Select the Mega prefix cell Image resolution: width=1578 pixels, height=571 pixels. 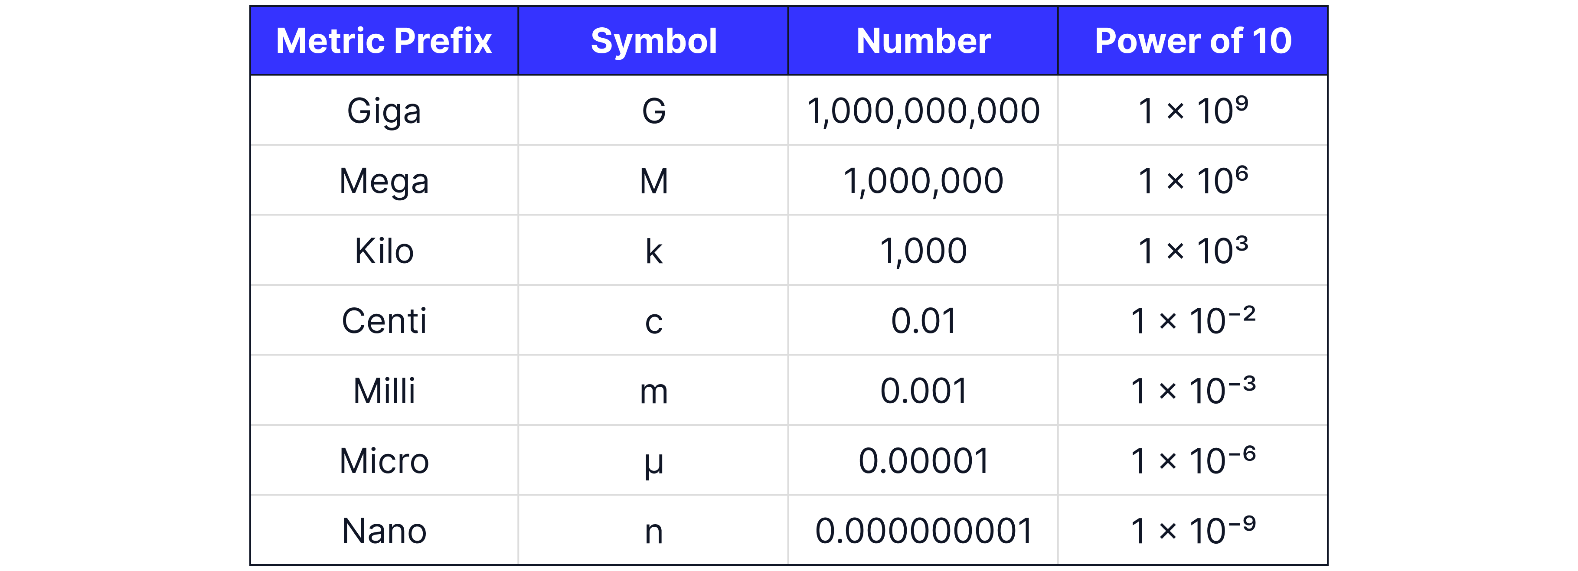[x=384, y=181]
